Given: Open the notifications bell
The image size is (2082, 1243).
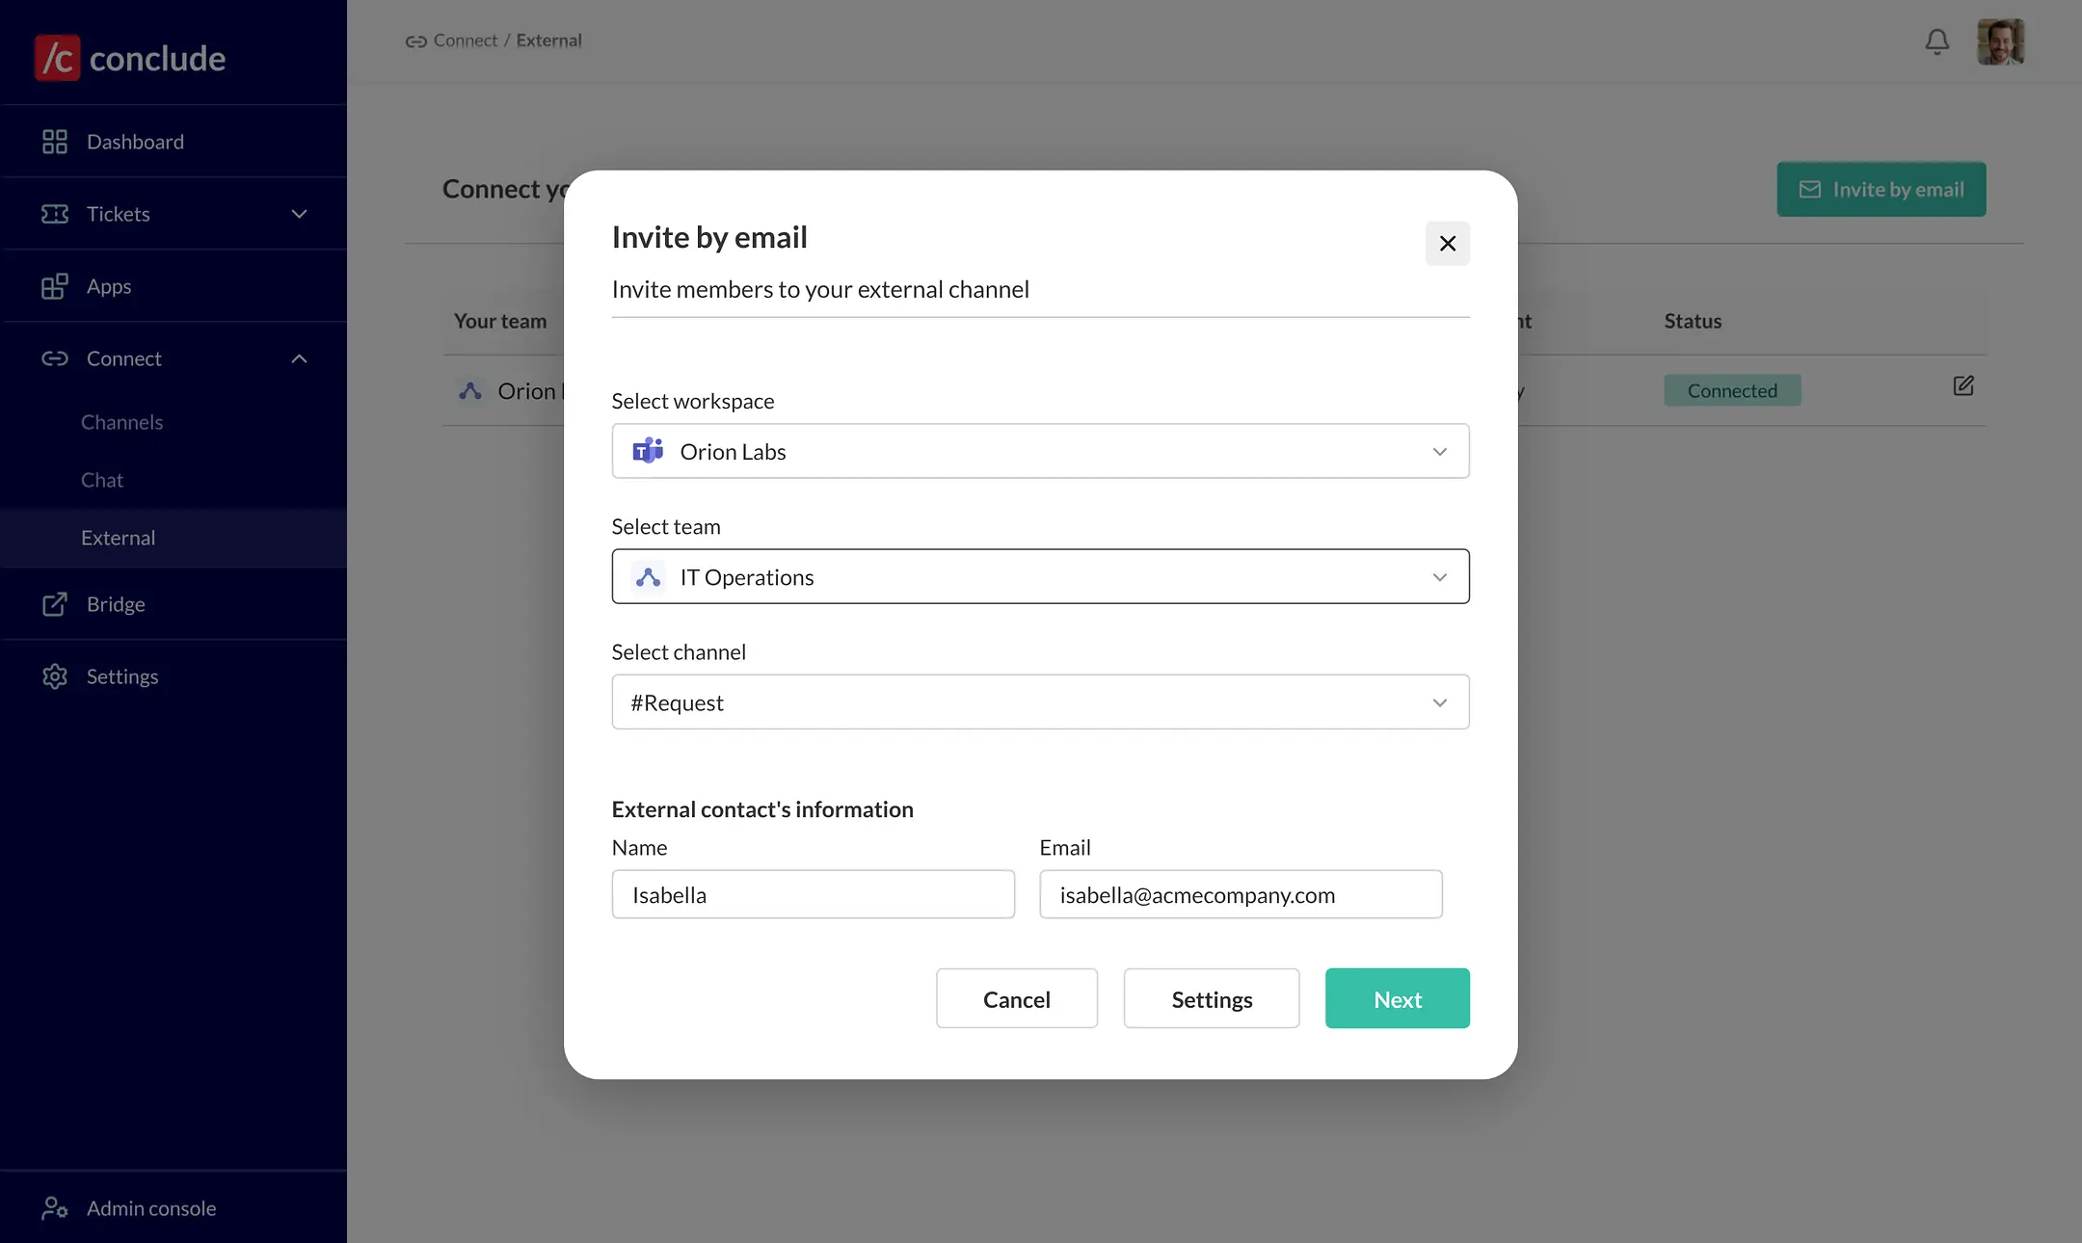Looking at the screenshot, I should coord(1937,41).
